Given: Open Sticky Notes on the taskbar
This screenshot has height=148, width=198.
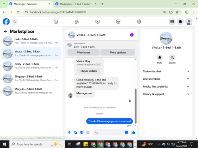Looking at the screenshot, I should 86,144.
